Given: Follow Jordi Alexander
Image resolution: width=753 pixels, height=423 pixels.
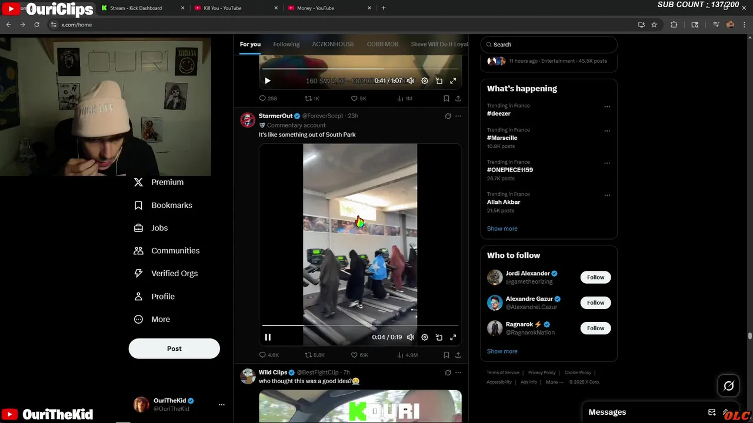Looking at the screenshot, I should click(595, 277).
